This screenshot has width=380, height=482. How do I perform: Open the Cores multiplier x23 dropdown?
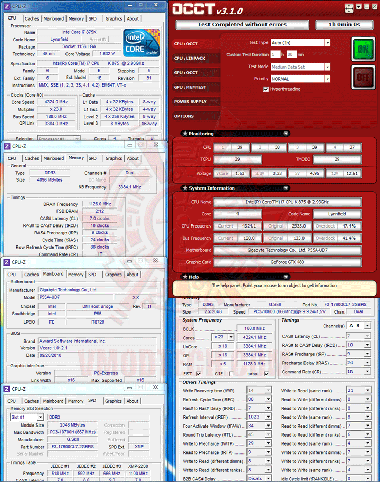coord(231,337)
